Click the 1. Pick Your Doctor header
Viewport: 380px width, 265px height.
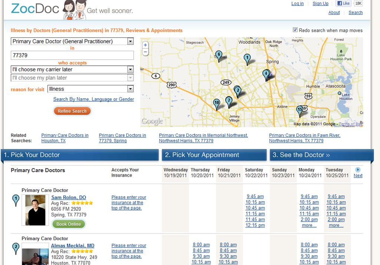80,155
